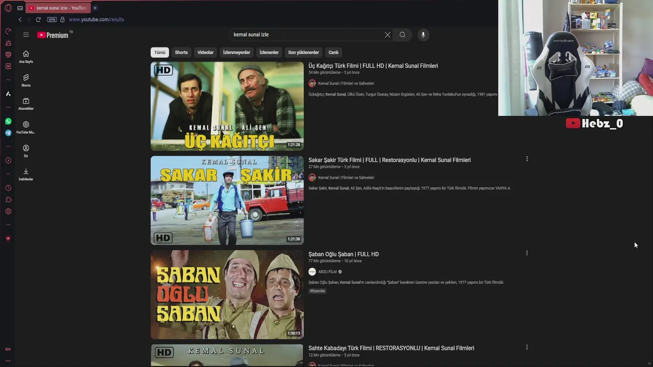Open Opera settings gear sidebar icon

8,212
